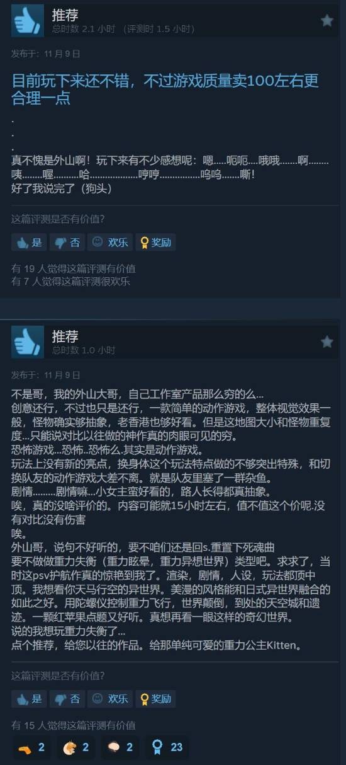Mark the second review as 欢乐 (funny)
Viewport: 346px width, 765px height.
point(110,698)
